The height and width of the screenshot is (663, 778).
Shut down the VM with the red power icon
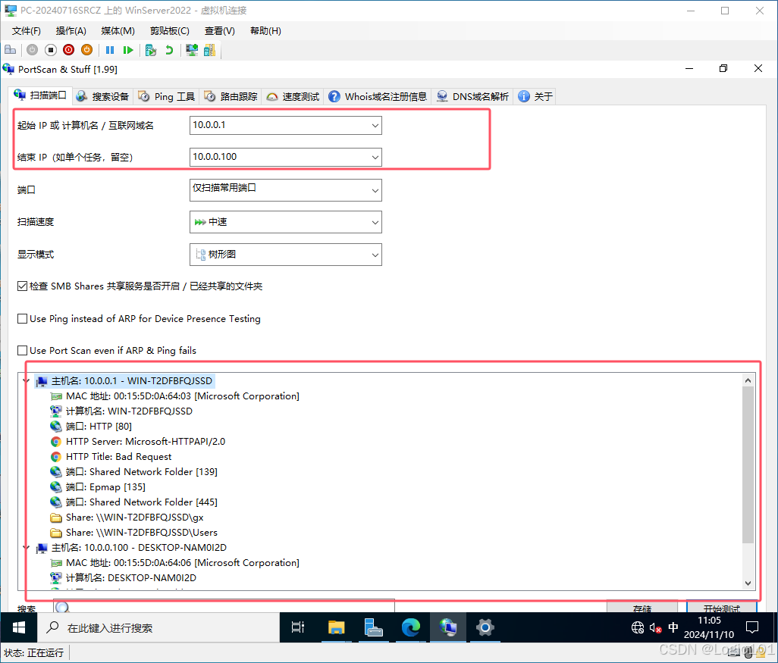tap(69, 50)
